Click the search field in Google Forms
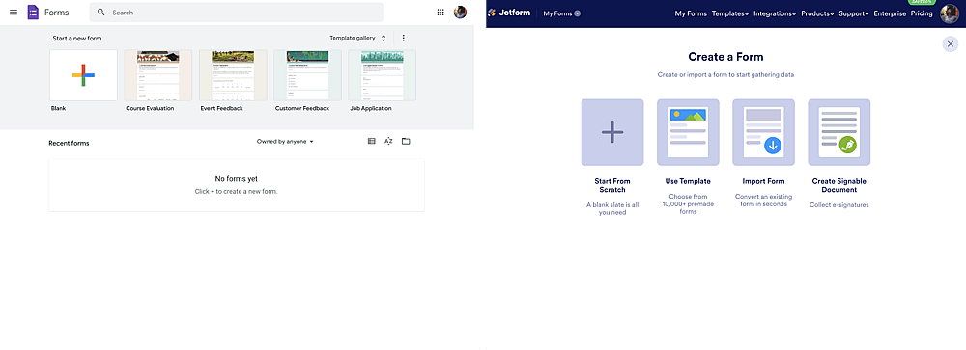Screen dimensions: 966x350 click(236, 13)
